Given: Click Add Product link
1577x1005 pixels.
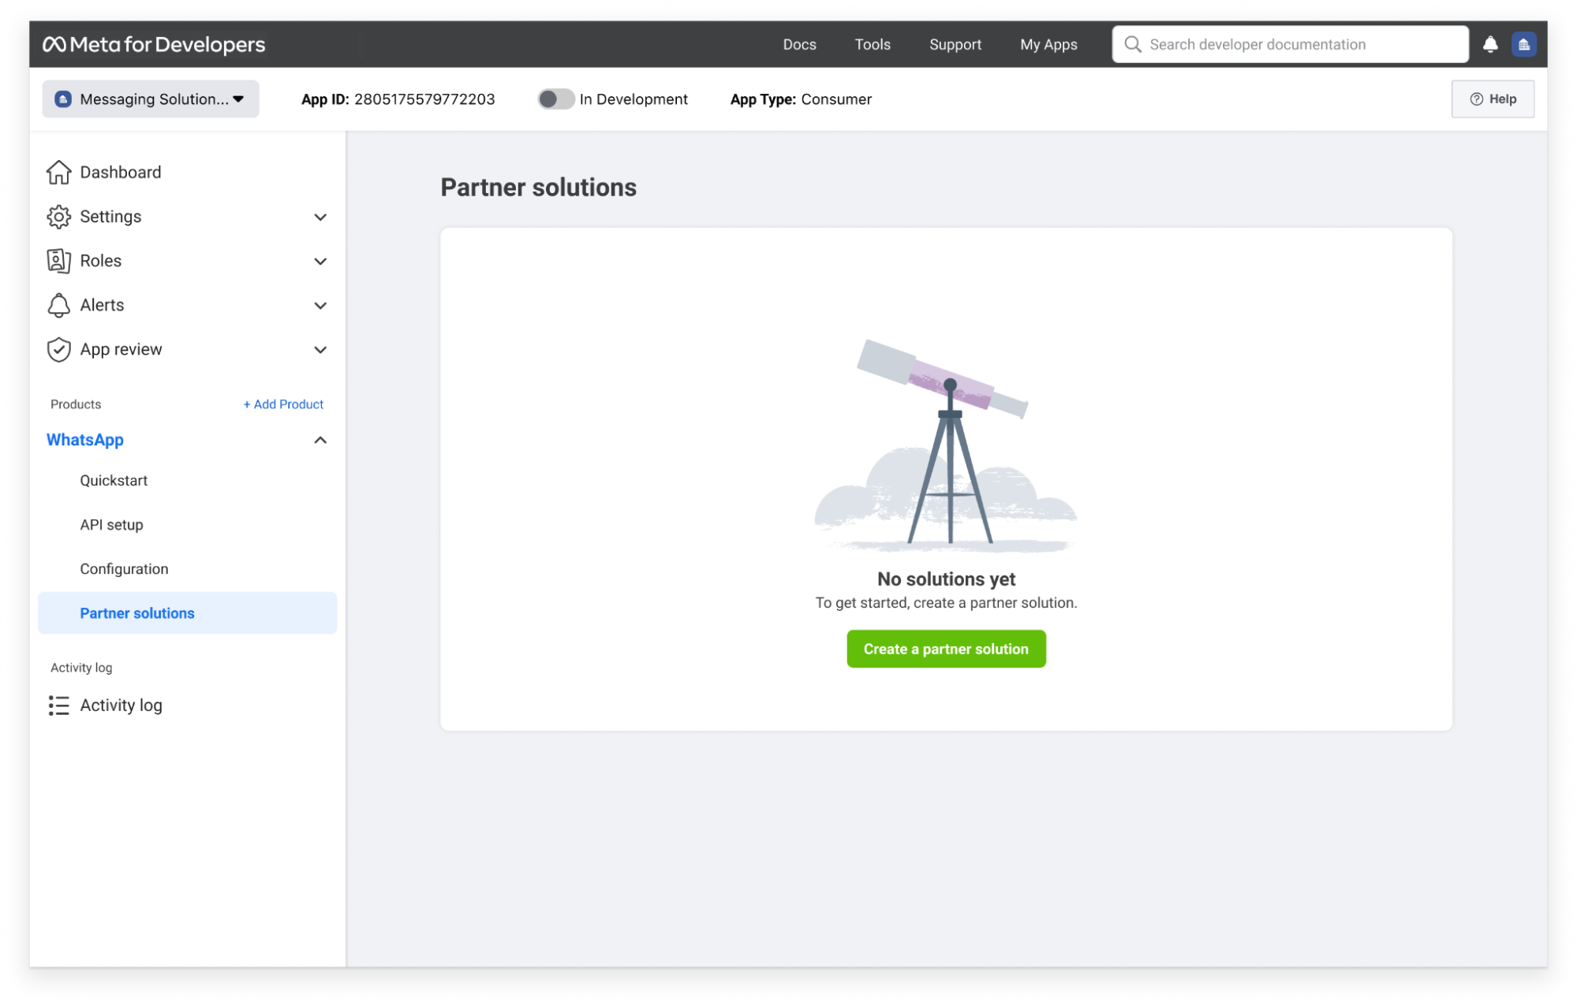Looking at the screenshot, I should click(x=282, y=404).
